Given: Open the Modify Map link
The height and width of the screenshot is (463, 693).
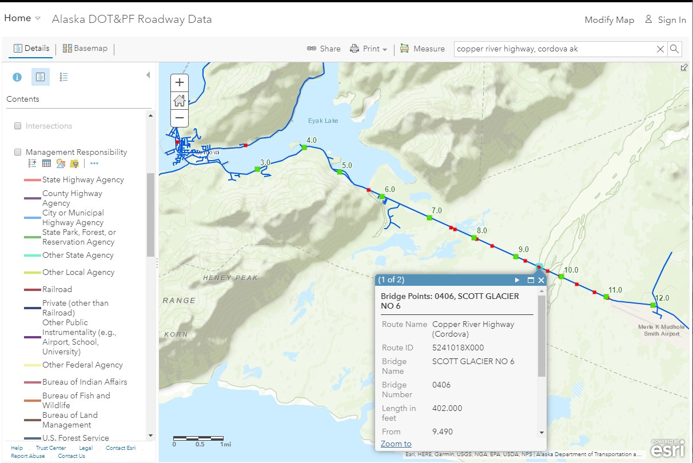Looking at the screenshot, I should tap(609, 20).
